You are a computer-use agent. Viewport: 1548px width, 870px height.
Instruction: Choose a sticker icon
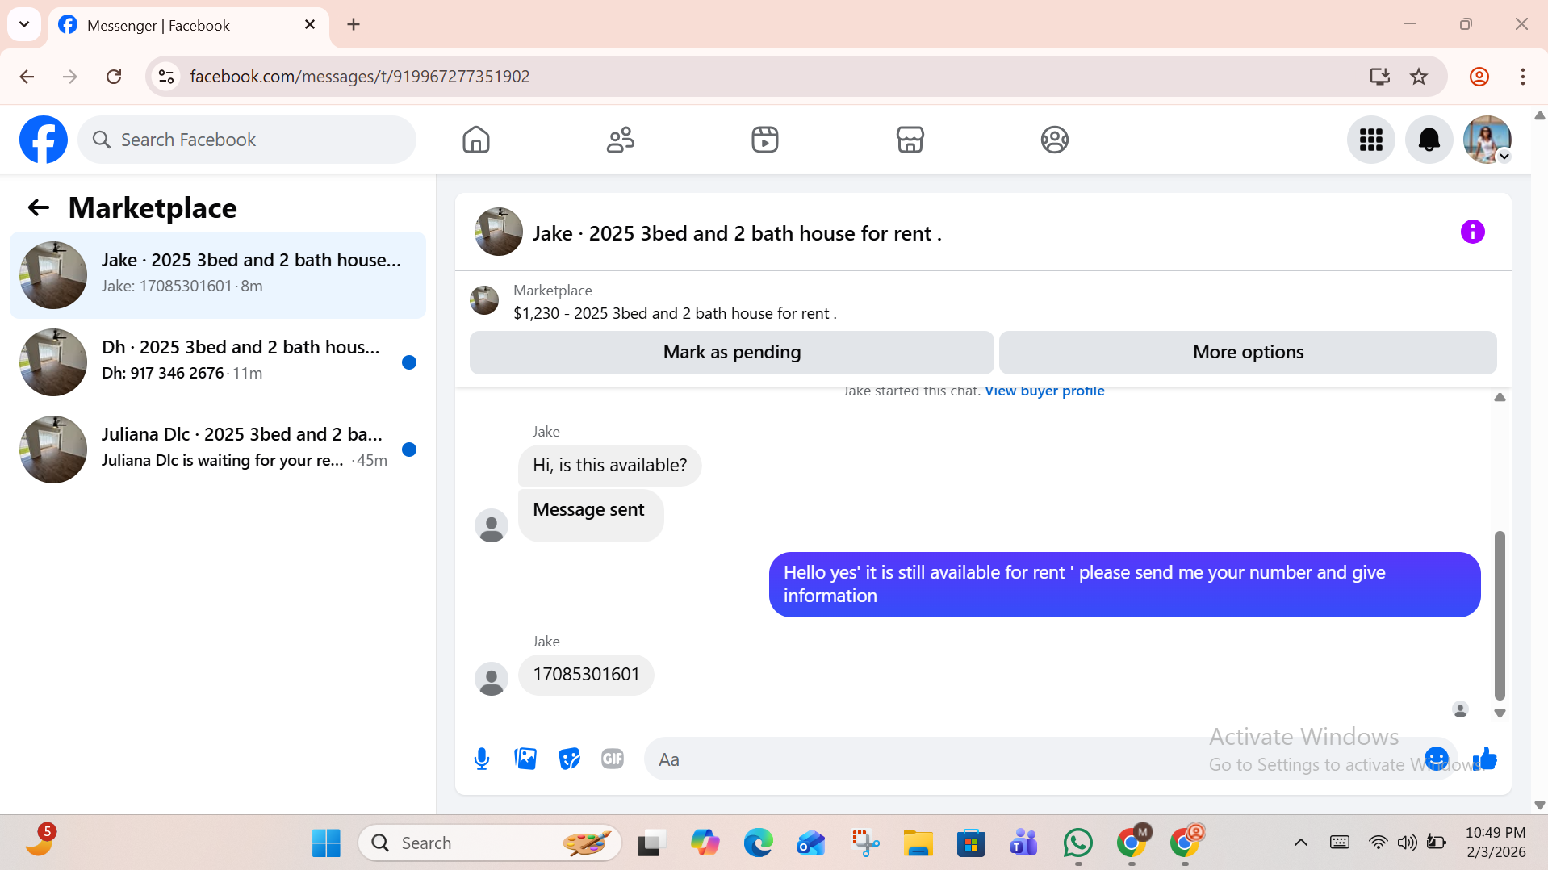pyautogui.click(x=569, y=759)
